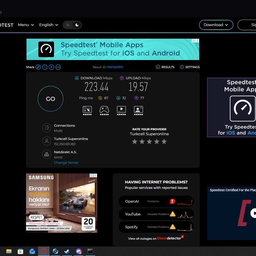Viewport: 256px width, 256px height.
Task: Click the upload latency icon showing 77
Action: pyautogui.click(x=136, y=98)
